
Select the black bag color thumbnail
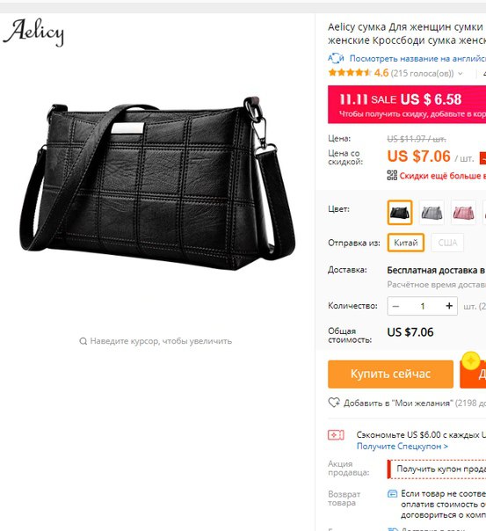point(400,213)
